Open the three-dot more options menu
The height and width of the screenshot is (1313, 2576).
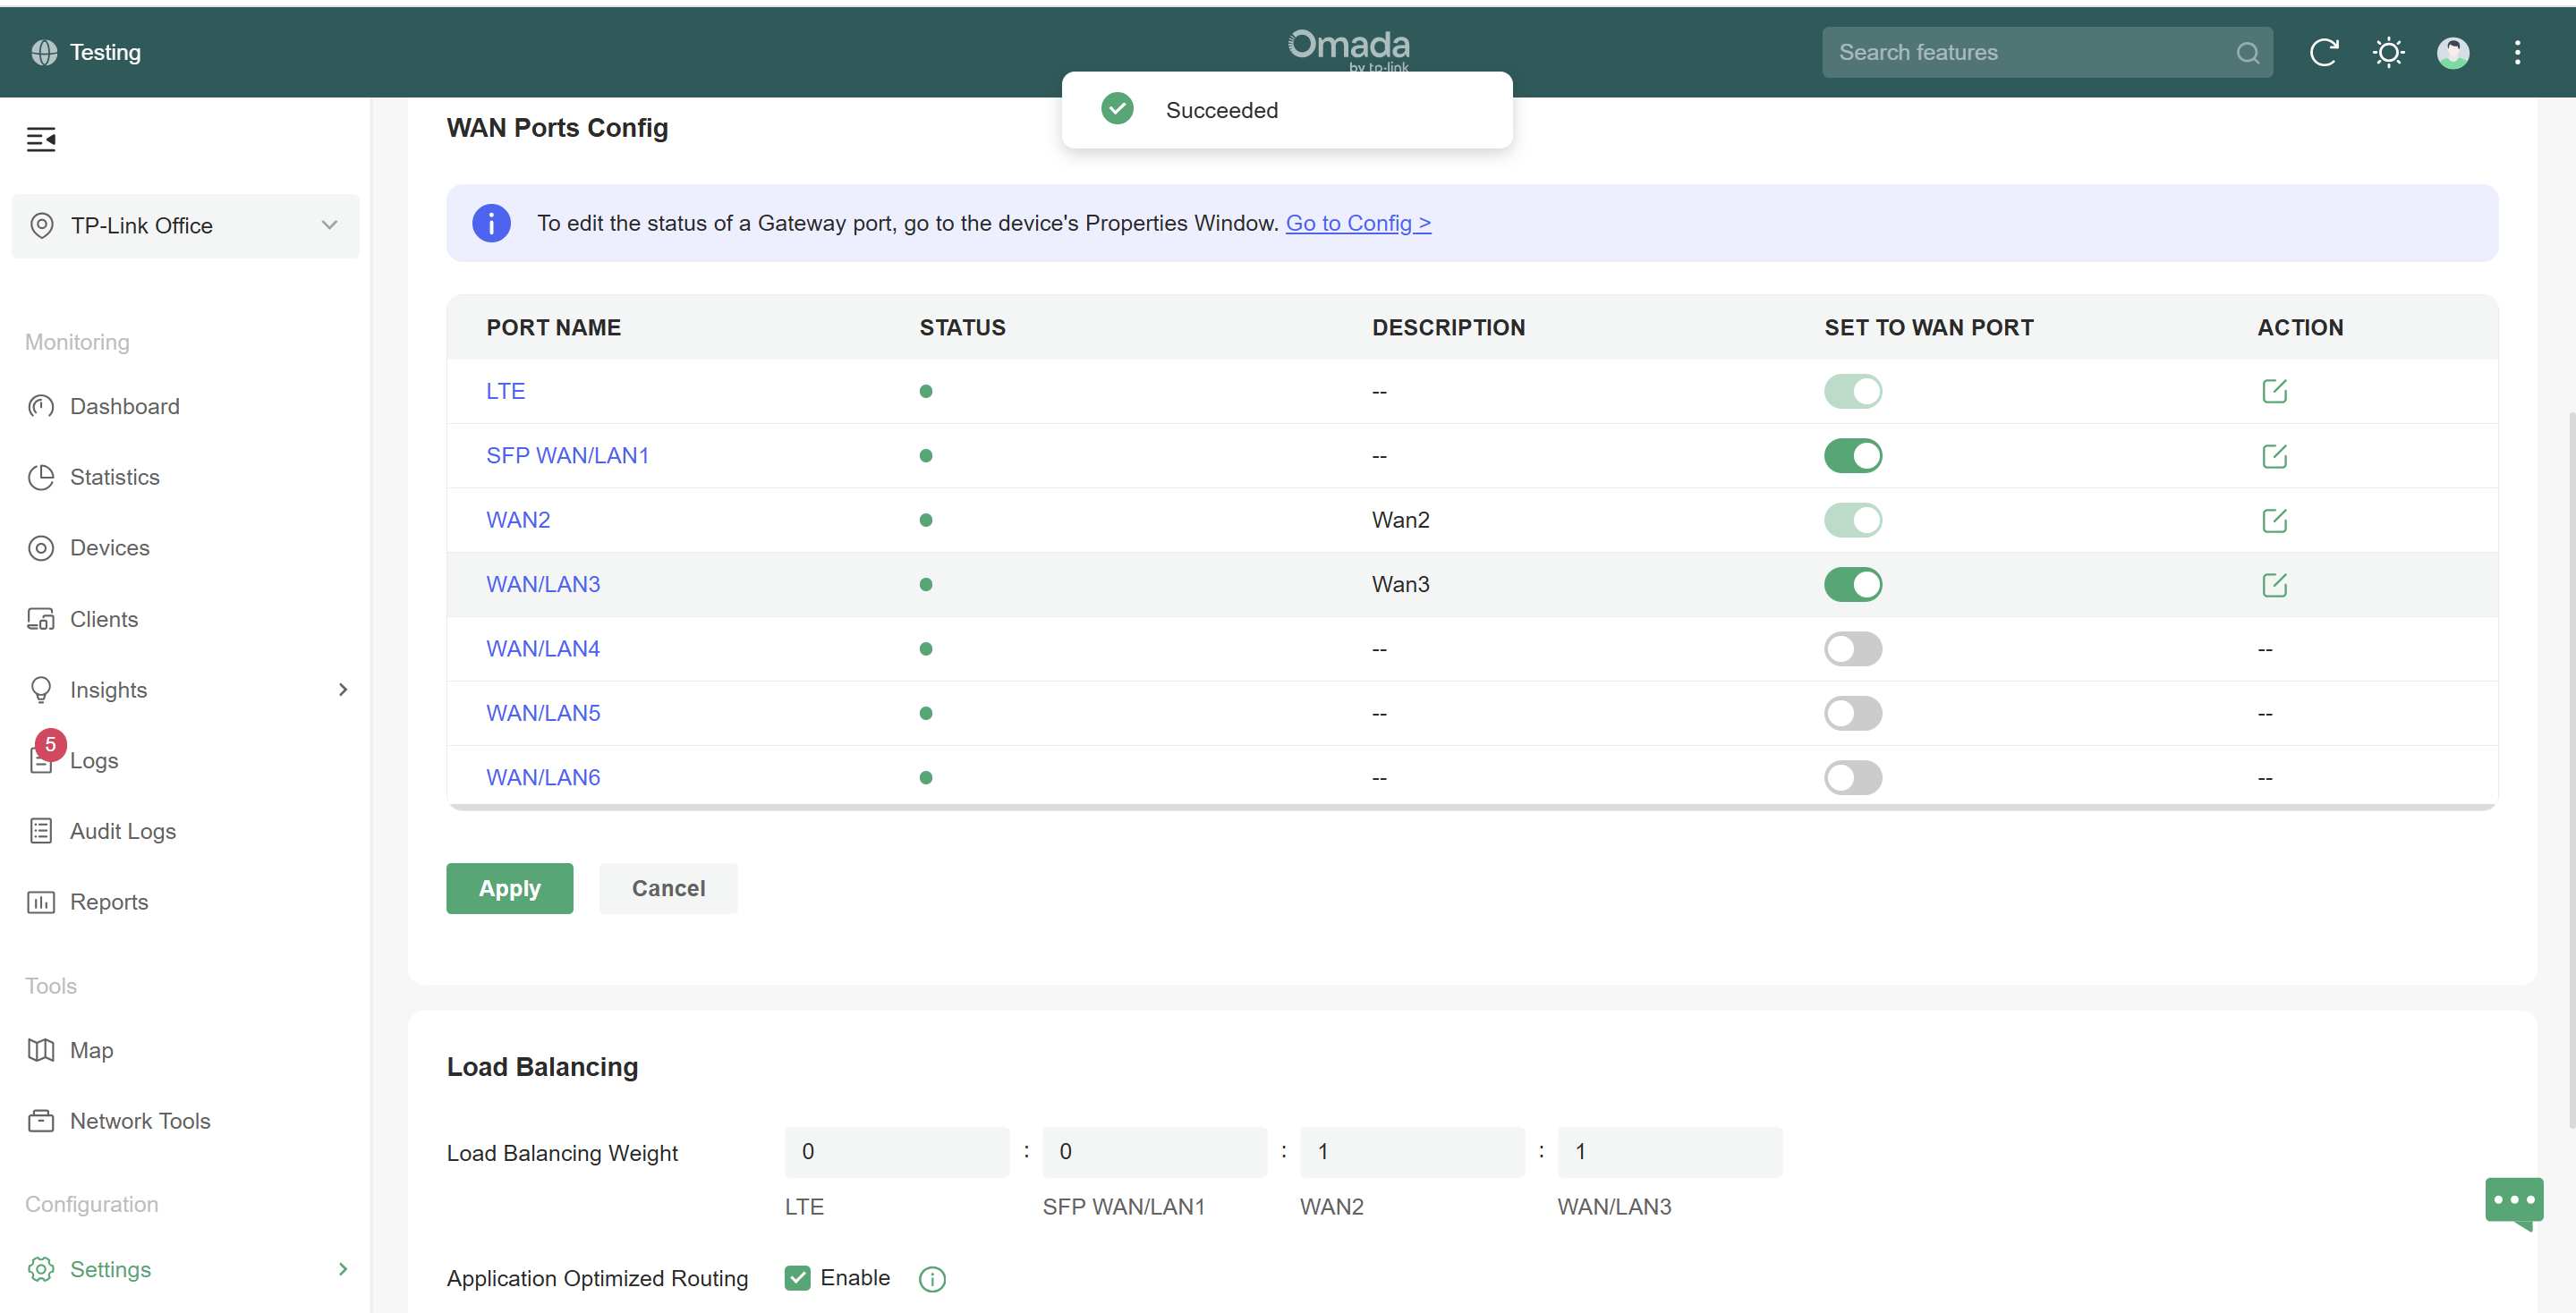point(2517,52)
